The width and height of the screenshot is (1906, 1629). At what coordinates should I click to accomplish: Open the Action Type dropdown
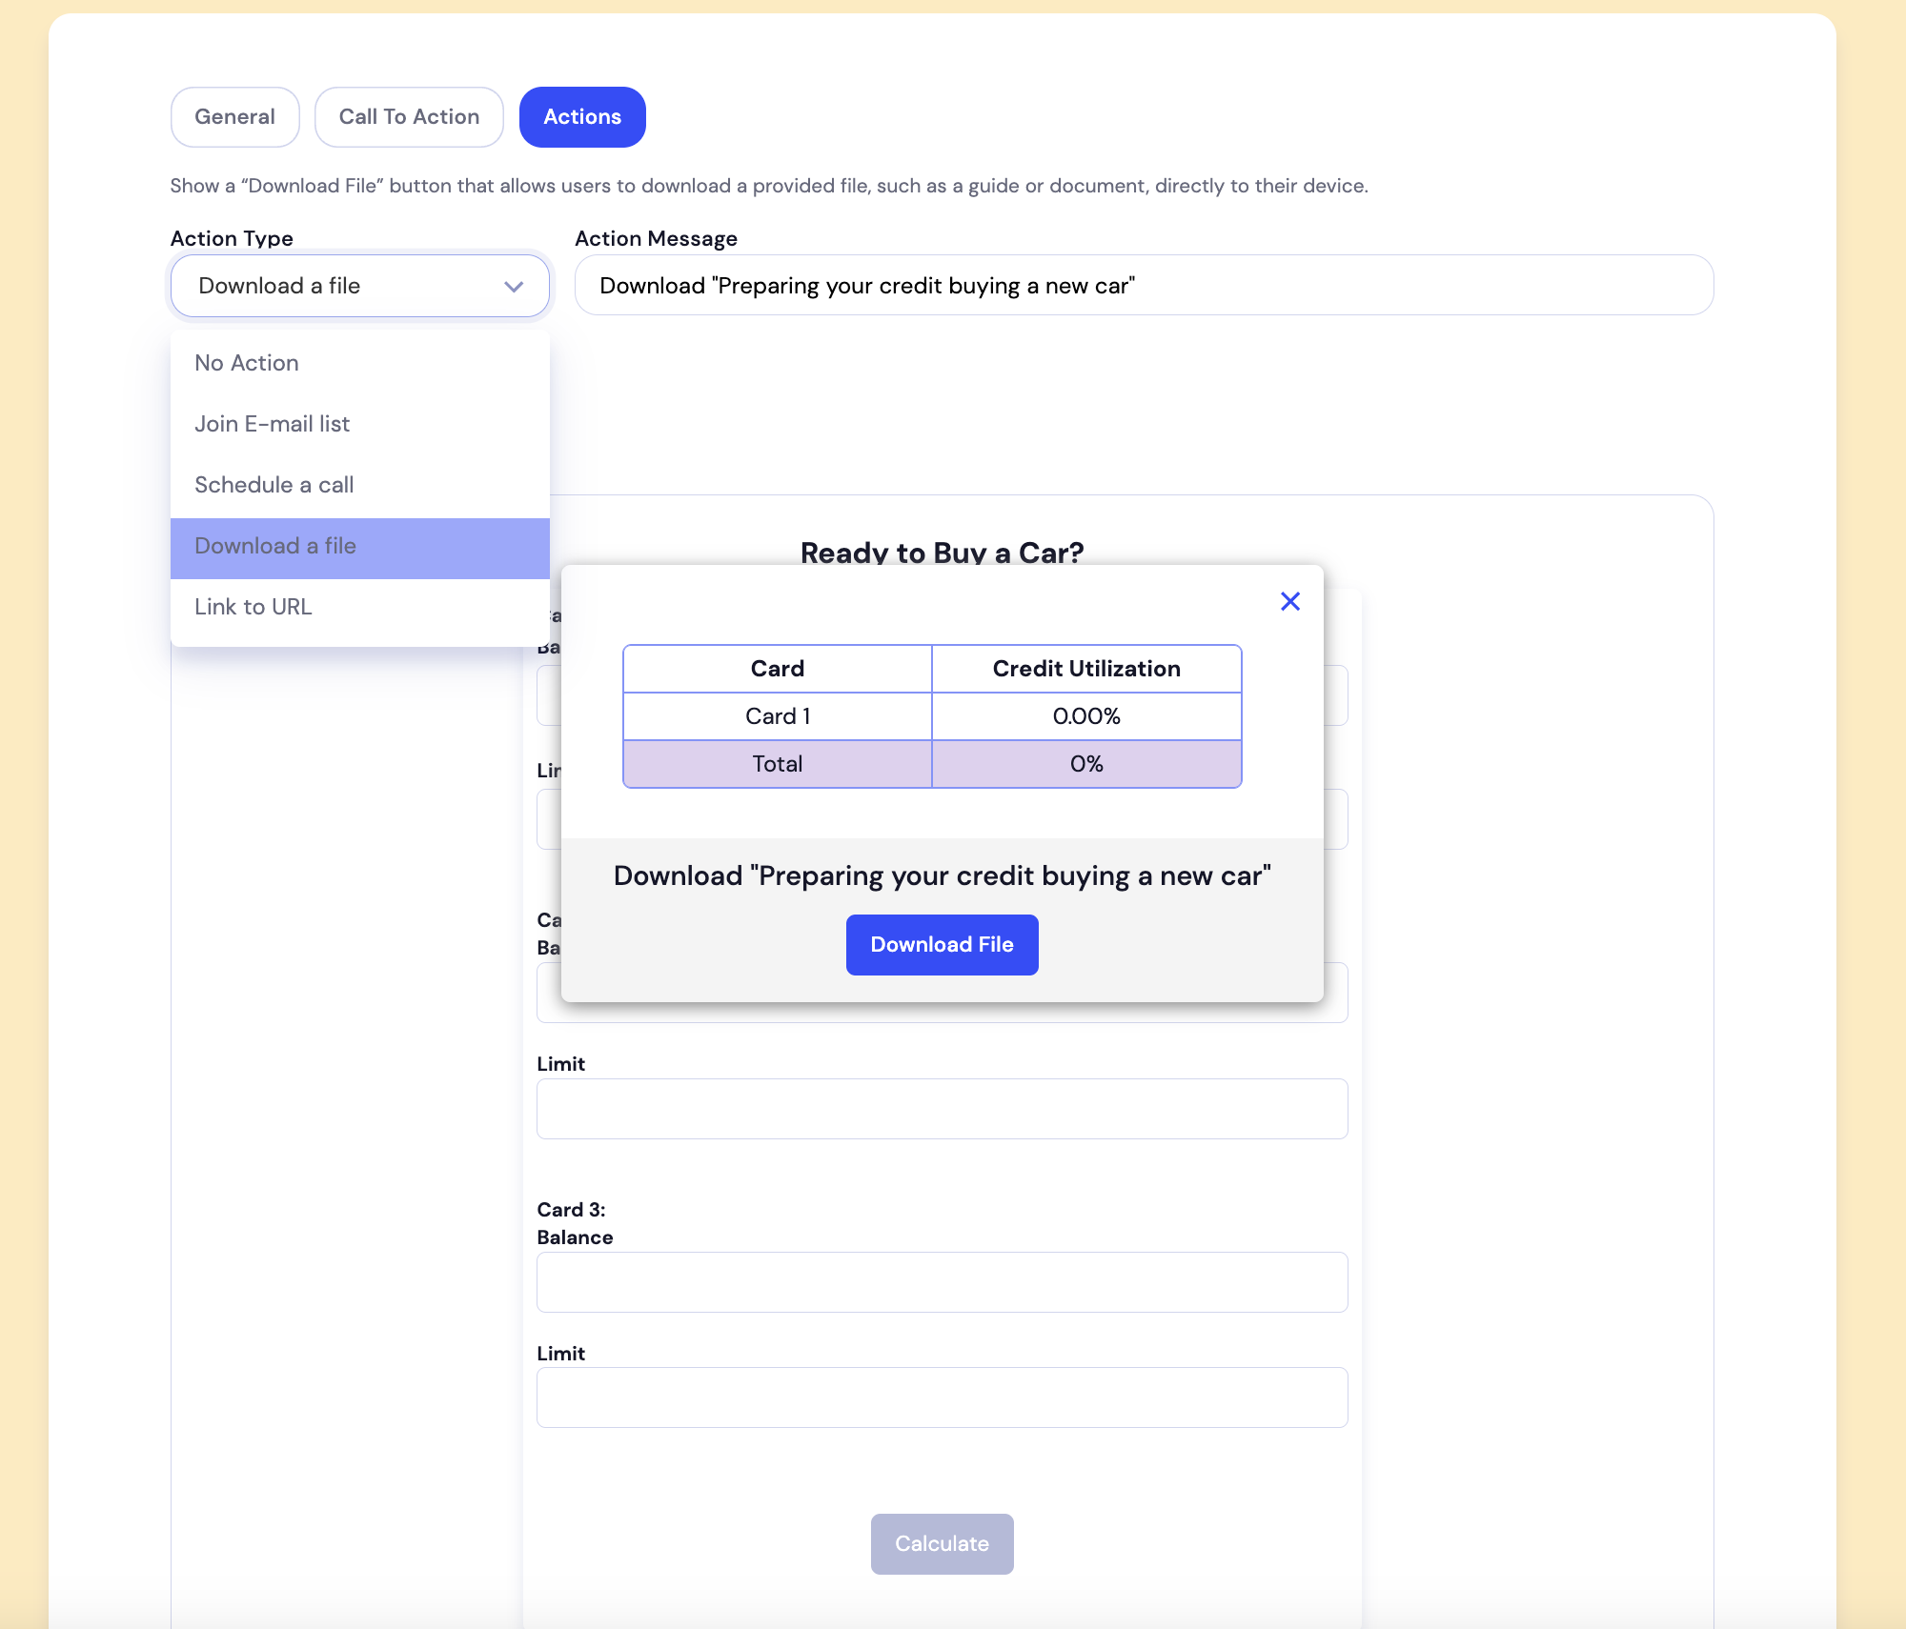click(359, 286)
